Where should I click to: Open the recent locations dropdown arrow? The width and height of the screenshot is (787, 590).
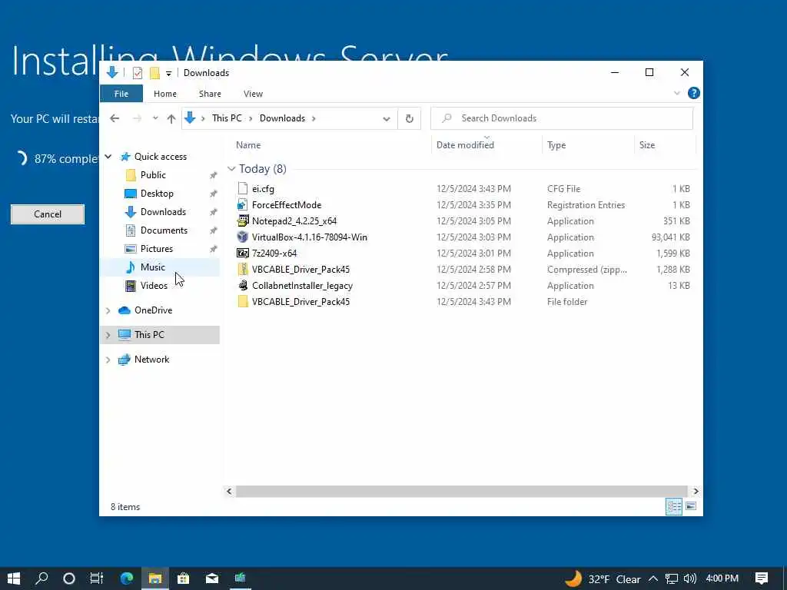[155, 118]
